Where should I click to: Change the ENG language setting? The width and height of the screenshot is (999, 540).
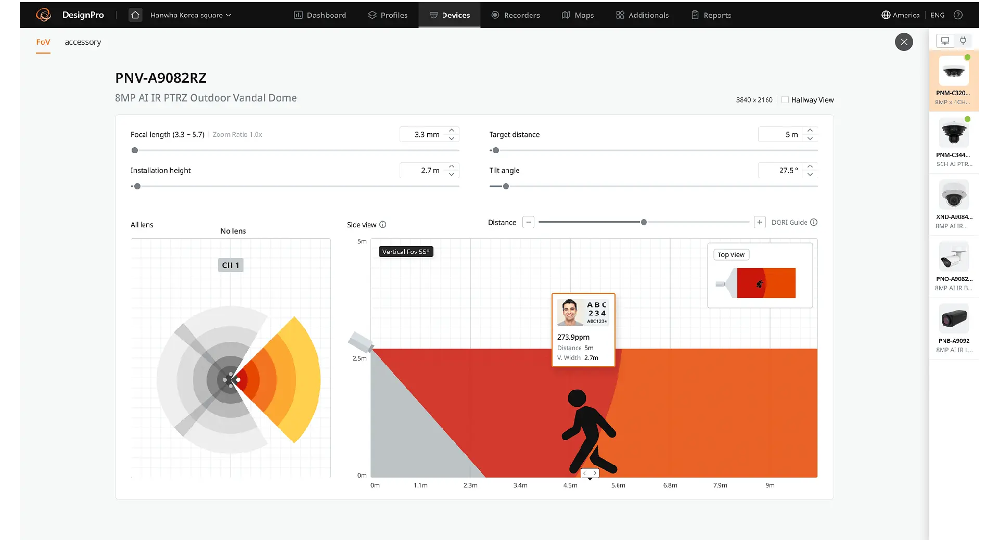point(937,15)
